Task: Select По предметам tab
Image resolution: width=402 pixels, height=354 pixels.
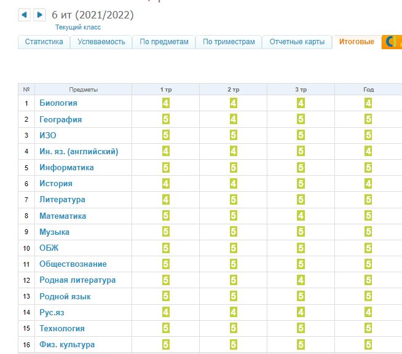Action: 164,42
